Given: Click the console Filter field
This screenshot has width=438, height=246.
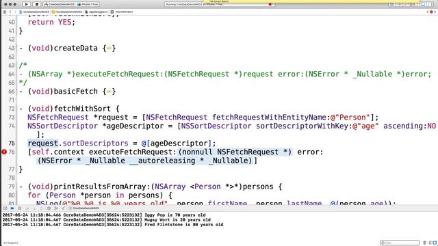Looking at the screenshot, I should click(x=400, y=243).
